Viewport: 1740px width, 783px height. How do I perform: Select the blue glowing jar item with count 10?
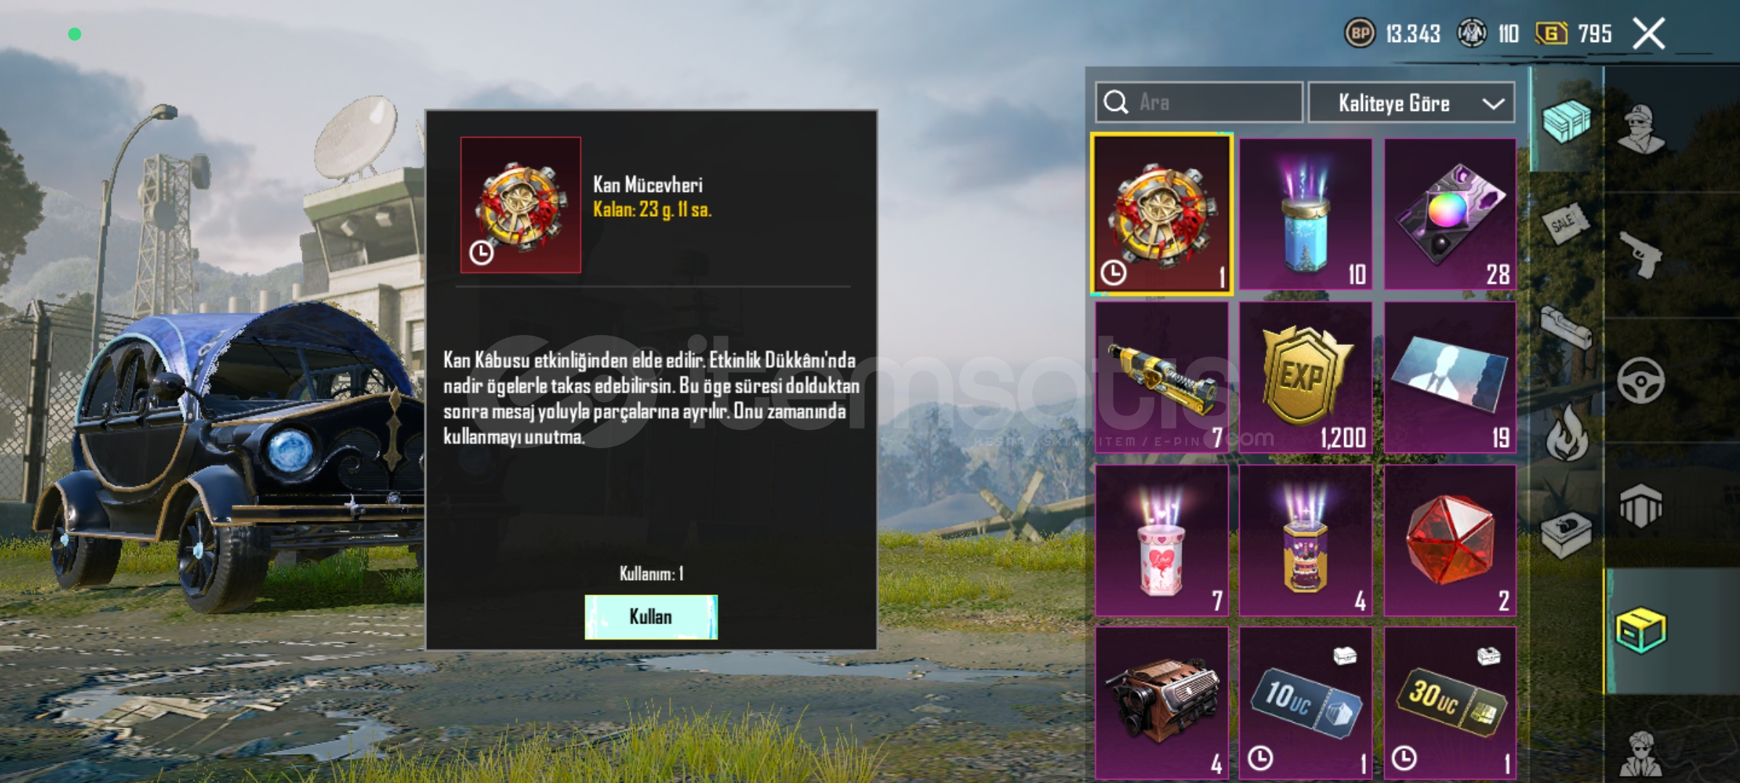[x=1305, y=214]
